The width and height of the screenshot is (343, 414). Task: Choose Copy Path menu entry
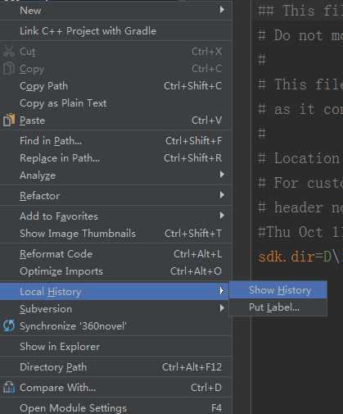tap(116, 86)
